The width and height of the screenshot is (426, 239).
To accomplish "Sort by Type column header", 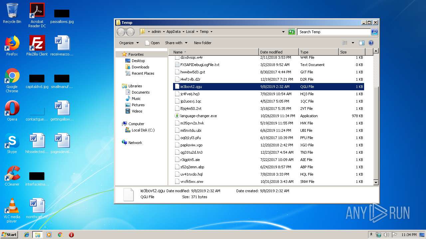I will [319, 52].
